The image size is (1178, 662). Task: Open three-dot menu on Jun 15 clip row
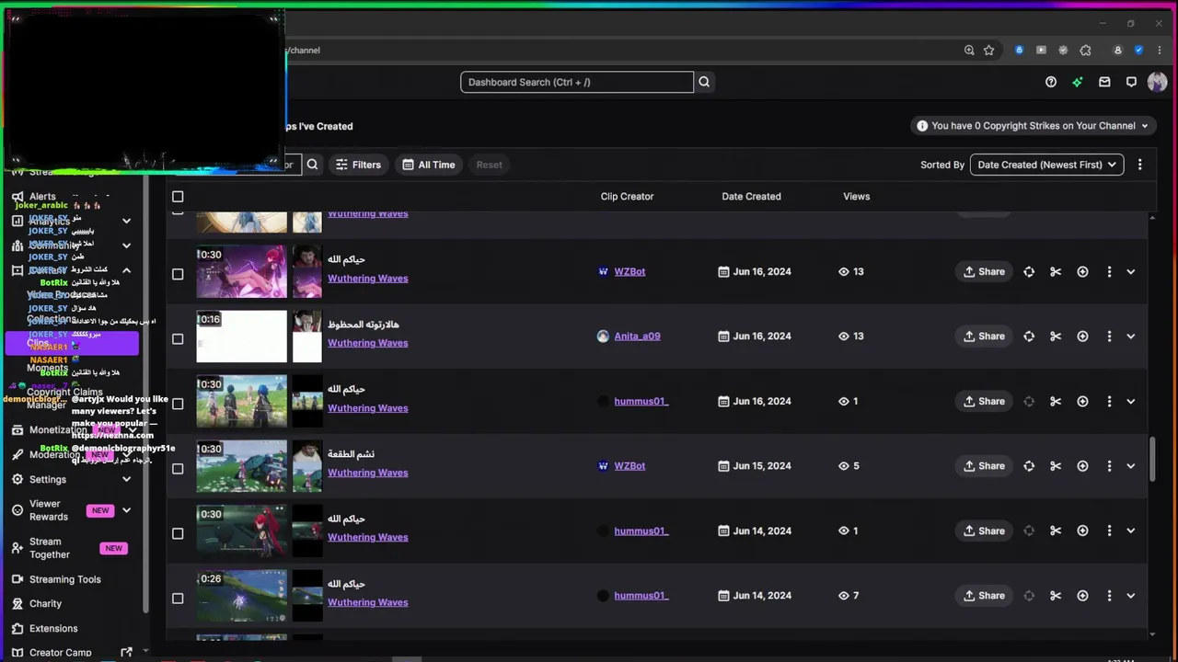click(x=1109, y=466)
